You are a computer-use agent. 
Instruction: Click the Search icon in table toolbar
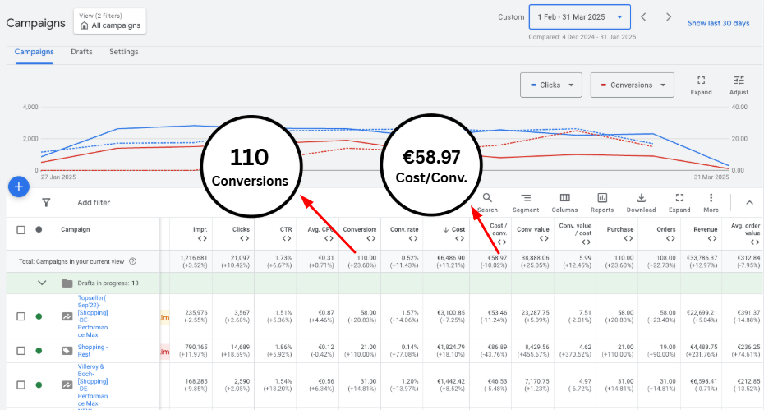pyautogui.click(x=487, y=198)
